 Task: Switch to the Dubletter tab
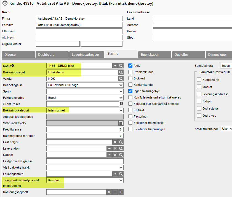coord(188,54)
